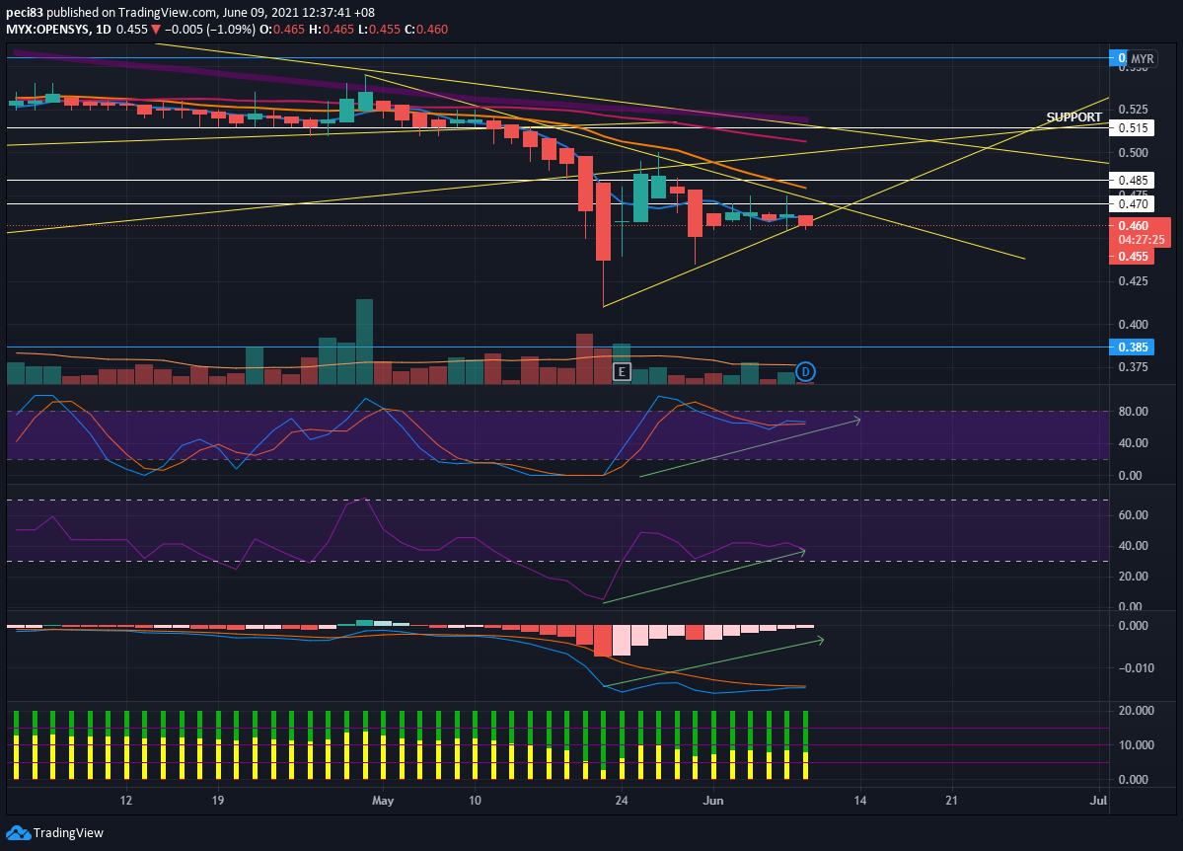The width and height of the screenshot is (1183, 851).
Task: Click the red 0.455 price label
Action: point(1134,256)
